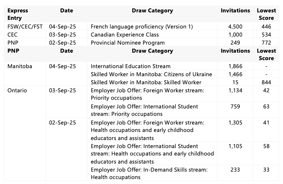283x184 pixels.
Task: Click the In-Demand Skills stream: Health occupations cell
Action: 149,173
